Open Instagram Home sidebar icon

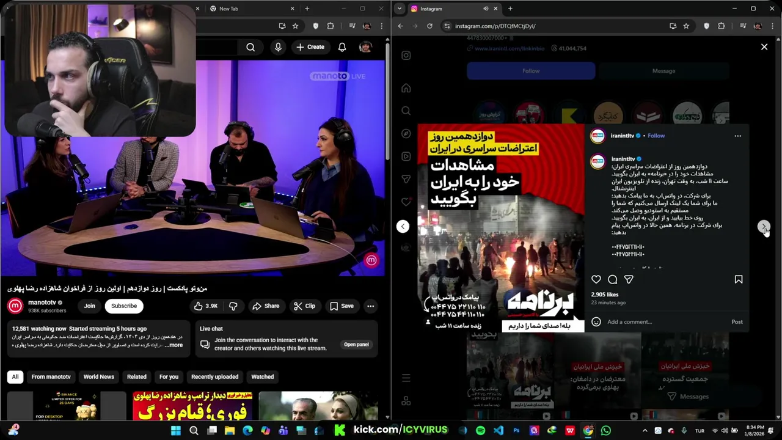[x=406, y=88]
